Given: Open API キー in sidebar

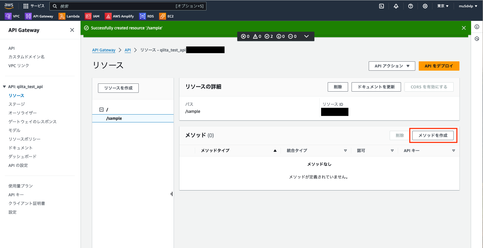Looking at the screenshot, I should tap(16, 195).
